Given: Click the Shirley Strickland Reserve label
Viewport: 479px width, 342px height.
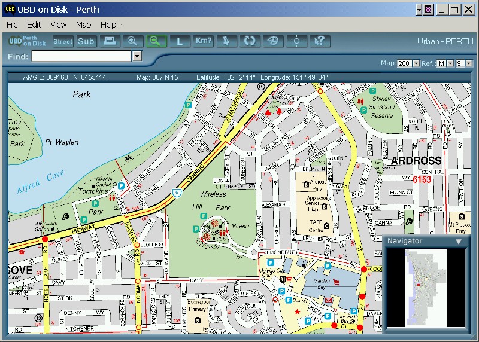Looking at the screenshot, I should [x=381, y=107].
